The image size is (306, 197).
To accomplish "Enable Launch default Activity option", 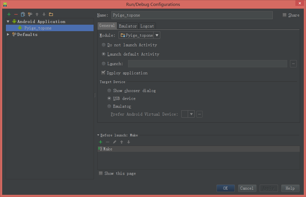I will coord(103,54).
